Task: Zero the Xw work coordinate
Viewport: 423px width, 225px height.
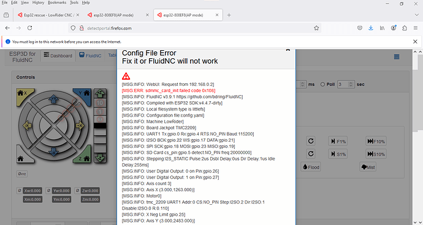Action: (x=20, y=191)
